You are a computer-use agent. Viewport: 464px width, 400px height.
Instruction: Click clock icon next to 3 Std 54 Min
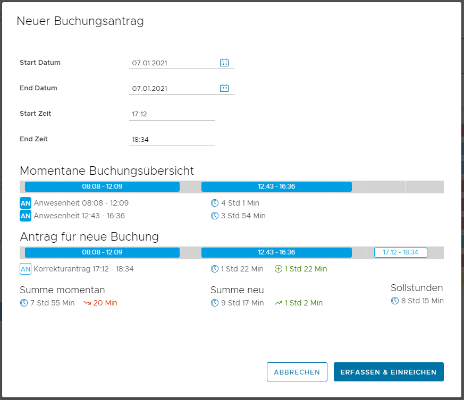point(215,216)
